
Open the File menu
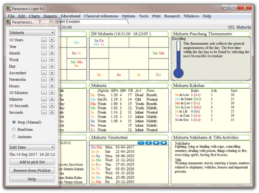(x=11, y=16)
